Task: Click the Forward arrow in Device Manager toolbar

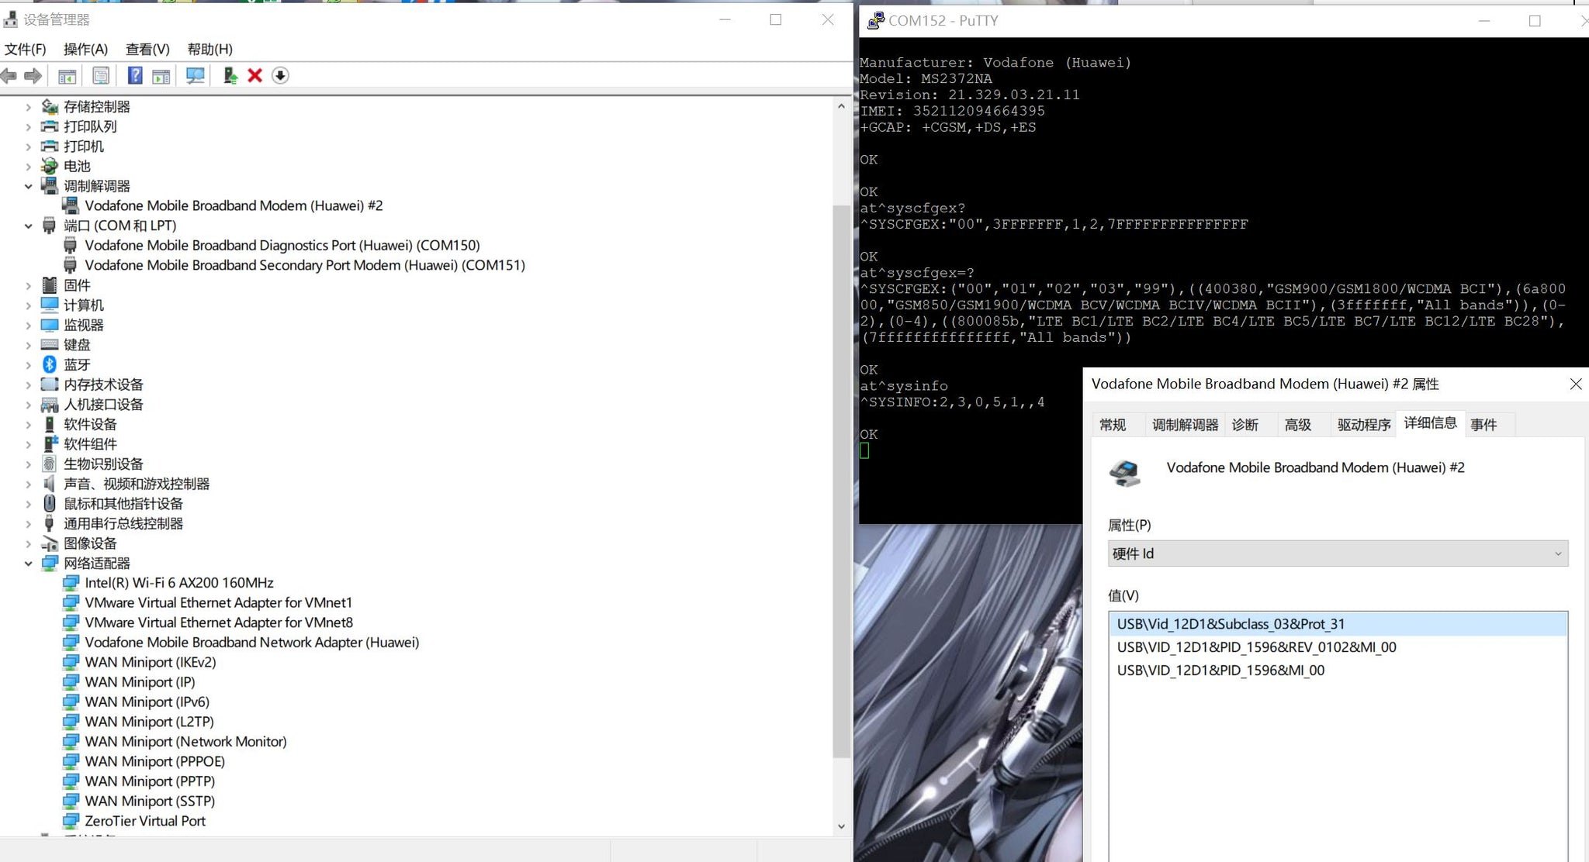Action: [33, 75]
